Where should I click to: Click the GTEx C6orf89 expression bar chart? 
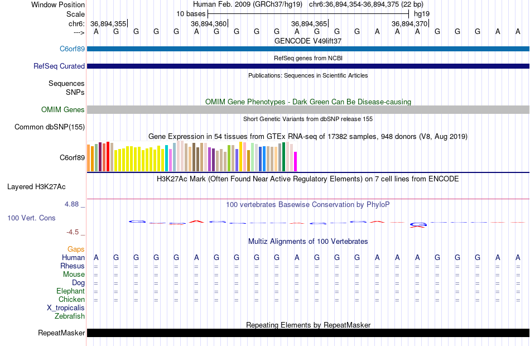coord(192,156)
